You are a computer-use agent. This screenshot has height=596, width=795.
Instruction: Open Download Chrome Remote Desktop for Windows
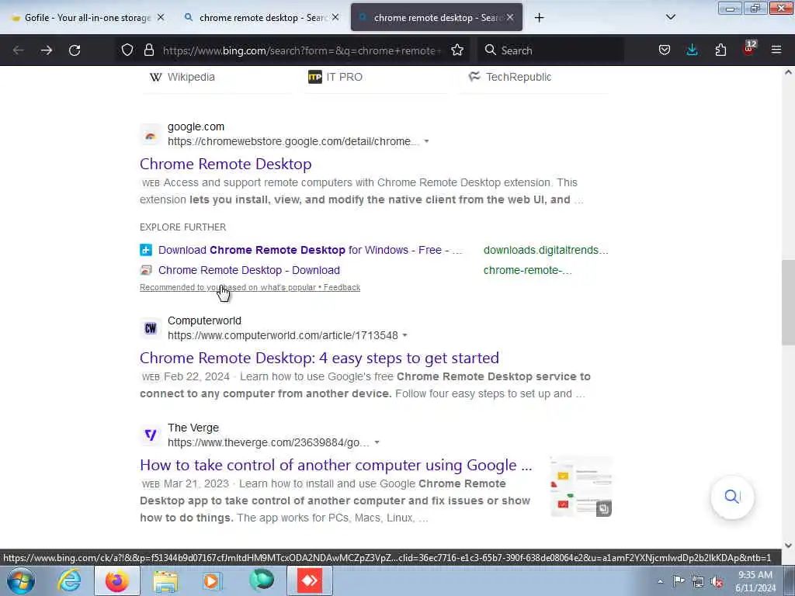pyautogui.click(x=311, y=250)
